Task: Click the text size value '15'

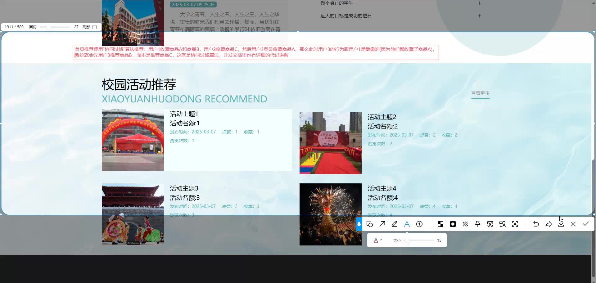Action: click(439, 240)
